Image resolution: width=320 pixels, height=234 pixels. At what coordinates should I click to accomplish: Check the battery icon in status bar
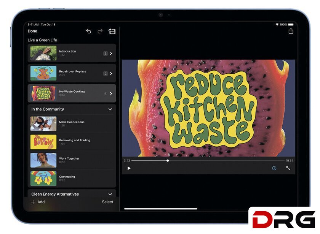coord(291,25)
